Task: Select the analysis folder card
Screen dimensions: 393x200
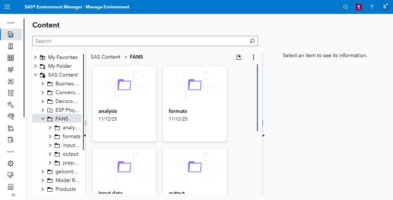Action: (x=124, y=104)
